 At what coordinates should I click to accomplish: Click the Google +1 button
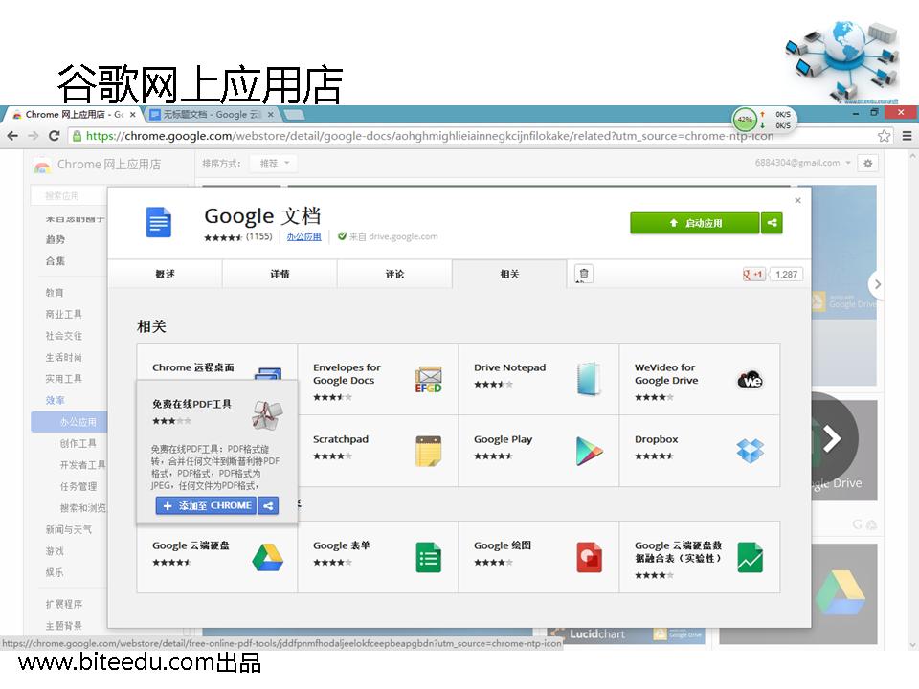click(x=753, y=275)
